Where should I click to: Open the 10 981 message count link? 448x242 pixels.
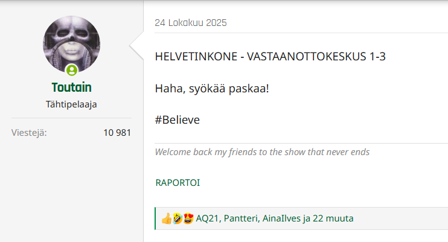117,133
